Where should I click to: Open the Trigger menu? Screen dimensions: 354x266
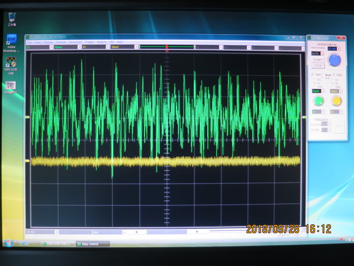89,42
